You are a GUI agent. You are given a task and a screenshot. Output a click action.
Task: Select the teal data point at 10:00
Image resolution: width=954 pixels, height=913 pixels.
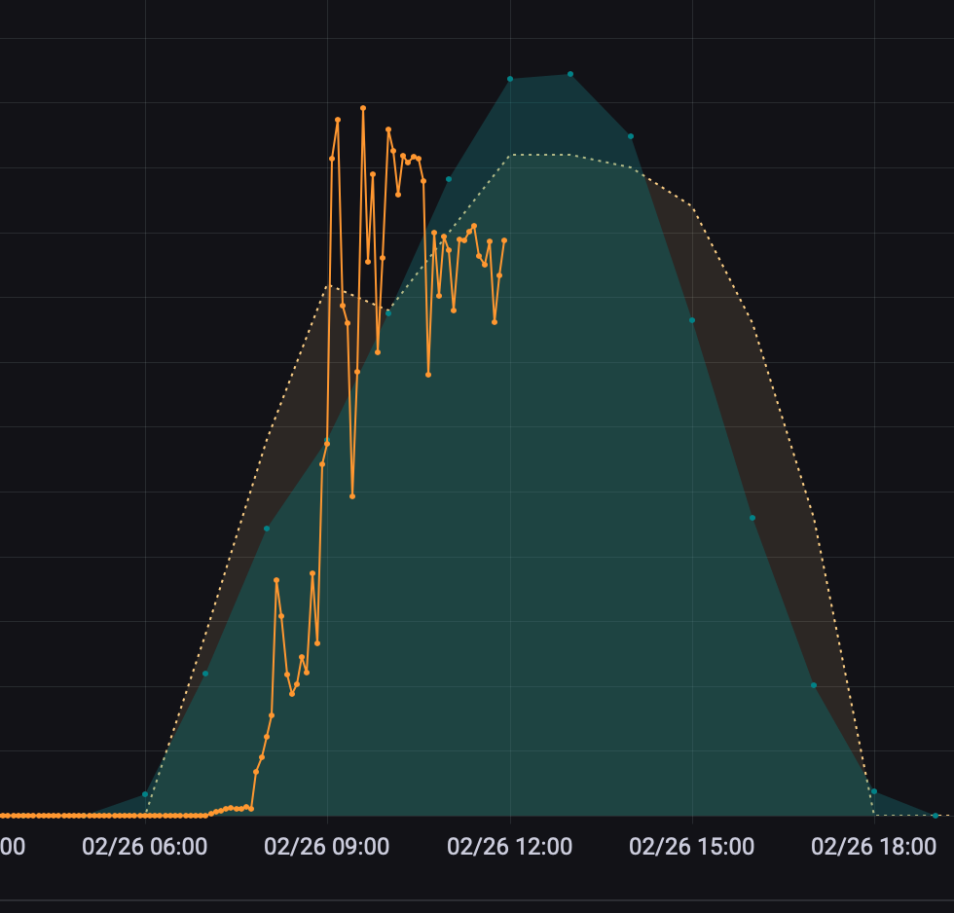[x=388, y=313]
